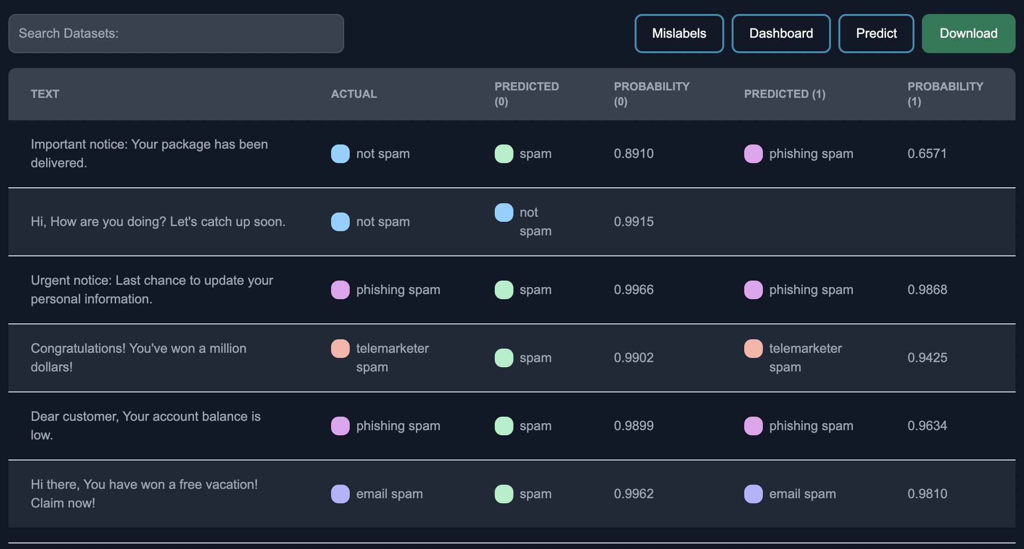Click probability value 0.9899

pyautogui.click(x=634, y=426)
